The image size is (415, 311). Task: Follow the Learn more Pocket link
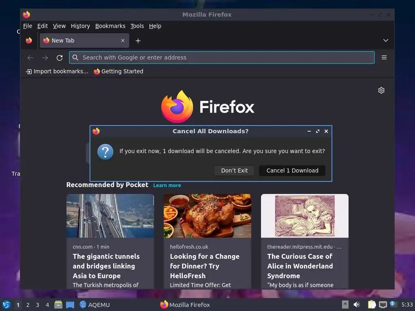coord(167,185)
